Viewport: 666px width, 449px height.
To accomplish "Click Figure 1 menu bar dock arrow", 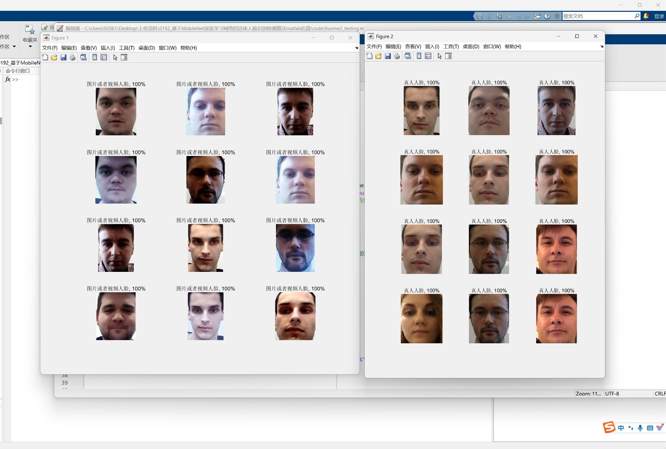I will [x=357, y=48].
